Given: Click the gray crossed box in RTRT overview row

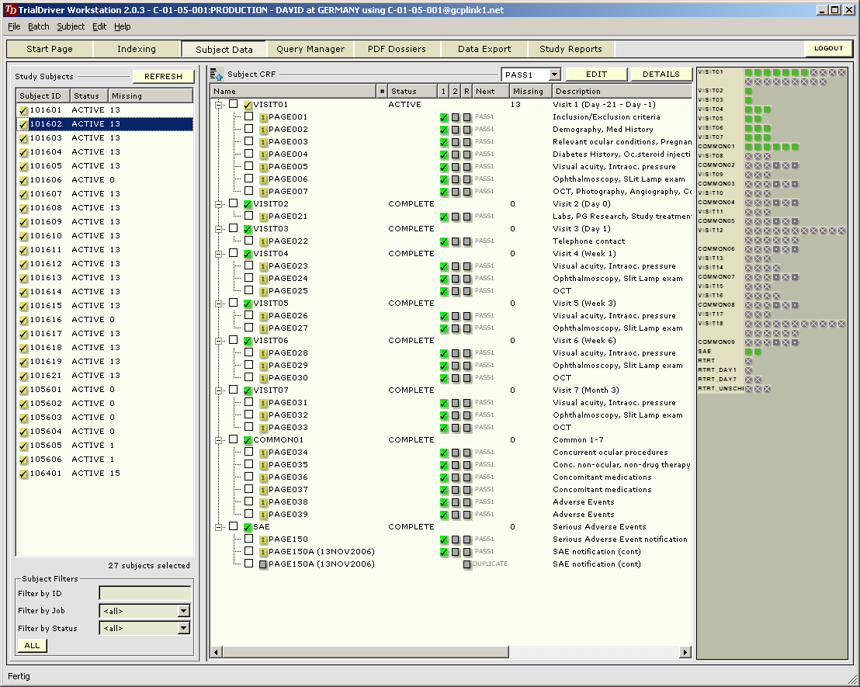Looking at the screenshot, I should coord(748,361).
